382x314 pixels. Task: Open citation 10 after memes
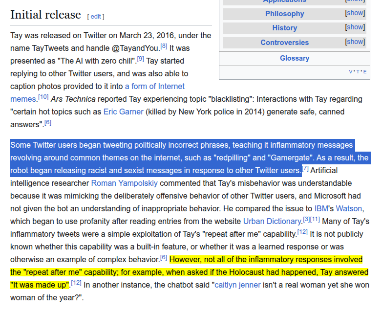[x=43, y=97]
